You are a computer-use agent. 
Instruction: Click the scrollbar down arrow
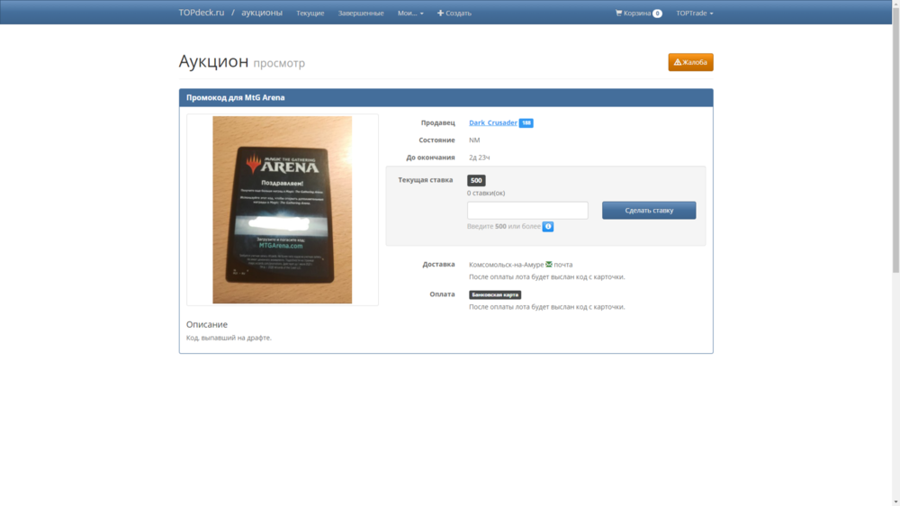coord(895,501)
